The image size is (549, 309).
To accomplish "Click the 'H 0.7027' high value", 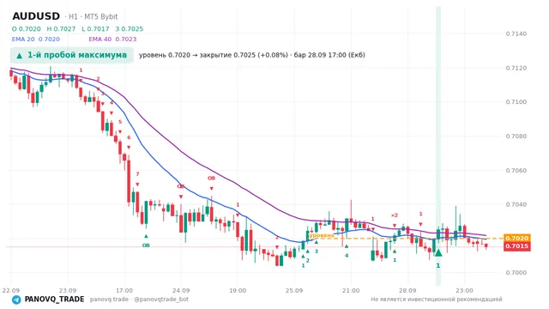I will 61,29.
